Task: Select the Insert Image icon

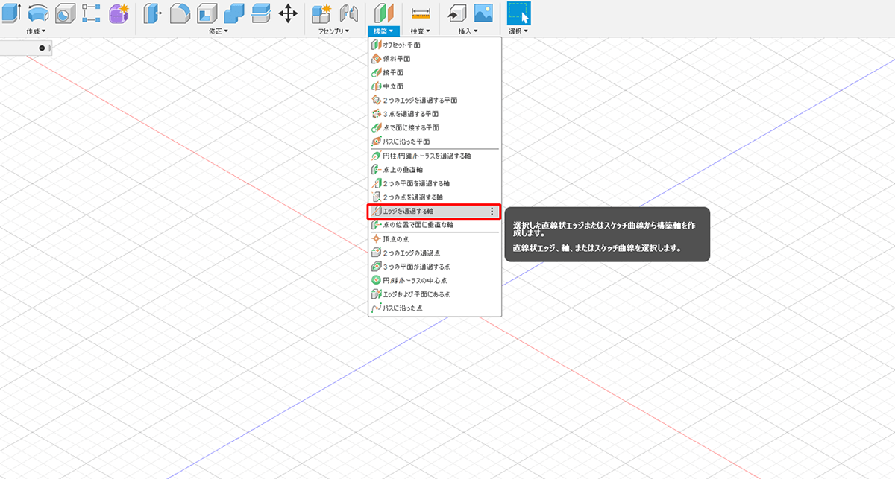Action: [483, 13]
